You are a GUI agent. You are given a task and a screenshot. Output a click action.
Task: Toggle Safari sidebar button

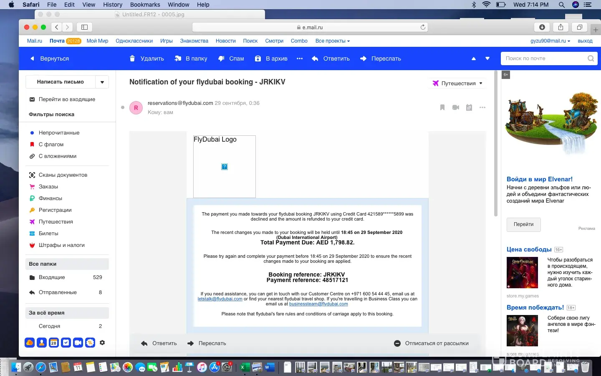tap(84, 27)
